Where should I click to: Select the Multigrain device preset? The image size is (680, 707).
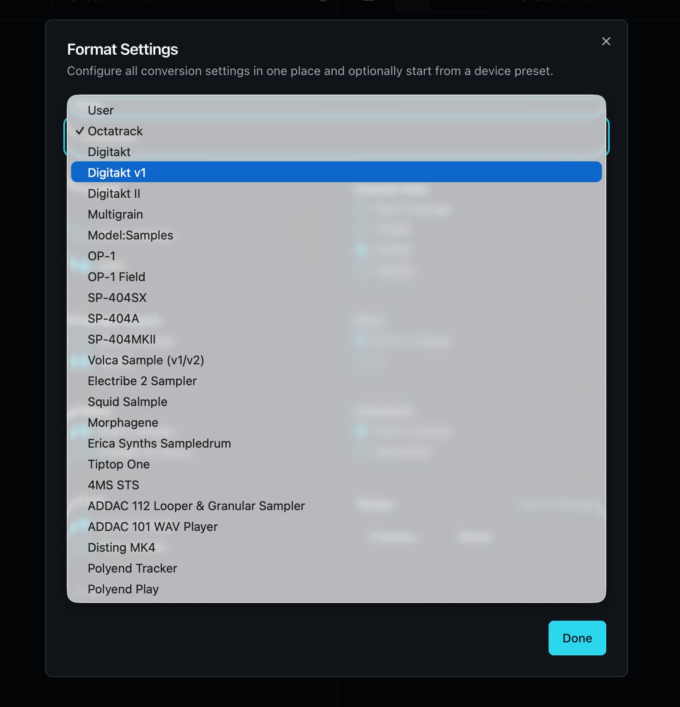[115, 214]
